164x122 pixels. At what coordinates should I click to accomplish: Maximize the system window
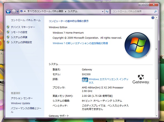click(x=146, y=4)
